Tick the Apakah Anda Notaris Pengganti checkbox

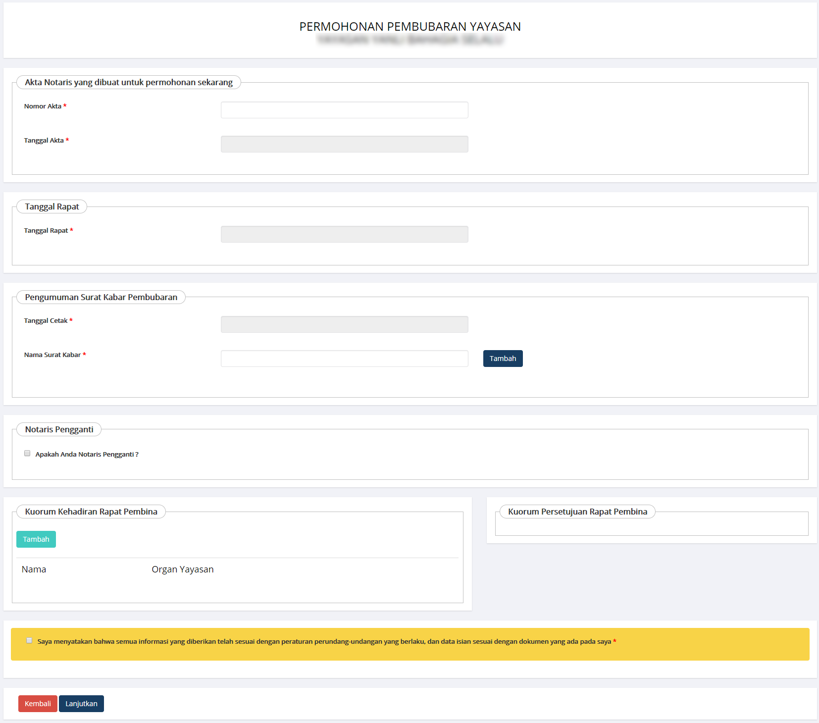[x=27, y=454]
